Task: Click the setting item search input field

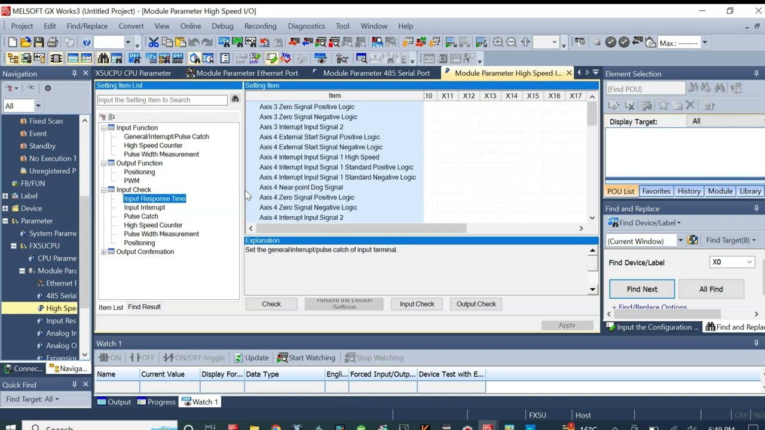Action: point(163,100)
